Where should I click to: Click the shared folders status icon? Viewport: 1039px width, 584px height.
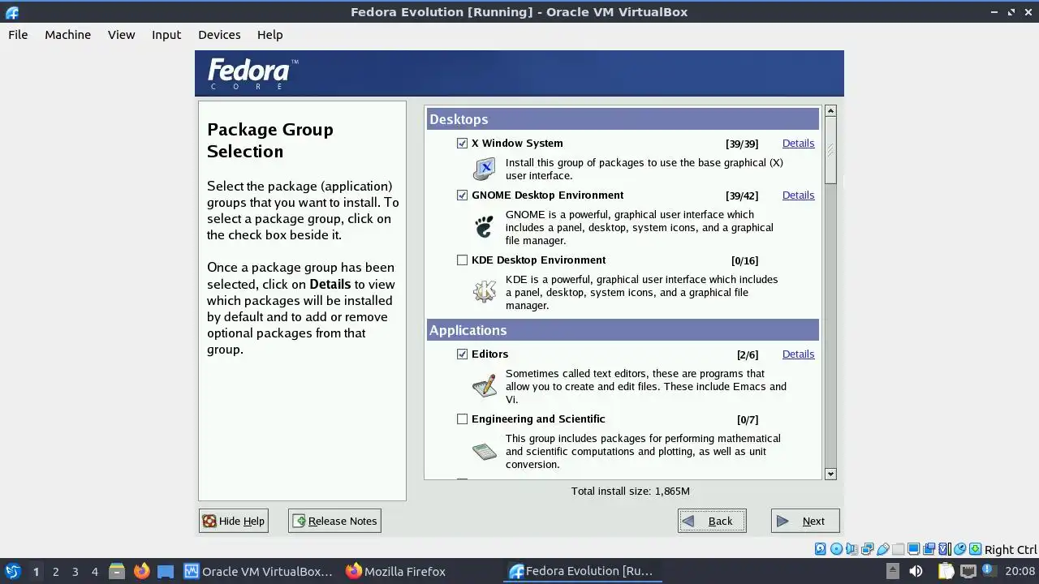(899, 549)
